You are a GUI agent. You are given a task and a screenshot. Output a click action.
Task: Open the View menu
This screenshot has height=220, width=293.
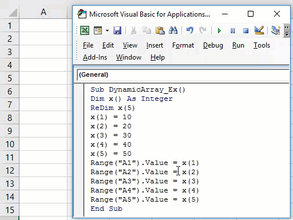point(130,45)
